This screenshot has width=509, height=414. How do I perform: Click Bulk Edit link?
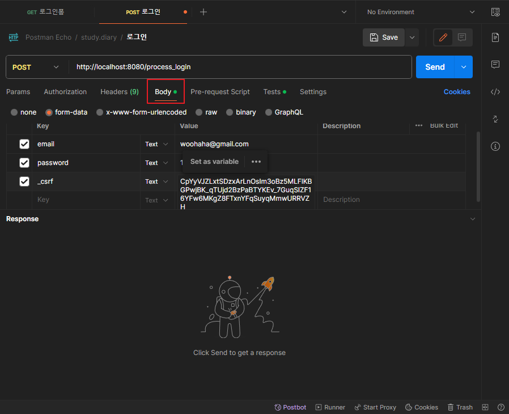click(x=444, y=125)
